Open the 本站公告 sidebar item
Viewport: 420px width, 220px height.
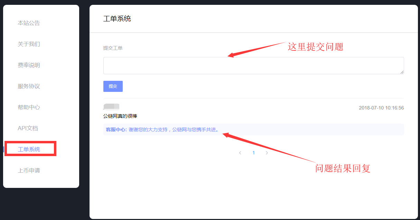29,23
